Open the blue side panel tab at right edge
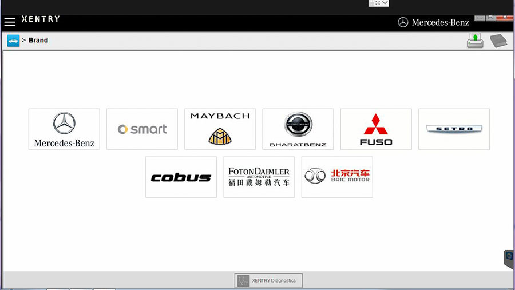This screenshot has width=515, height=290. pos(509,259)
